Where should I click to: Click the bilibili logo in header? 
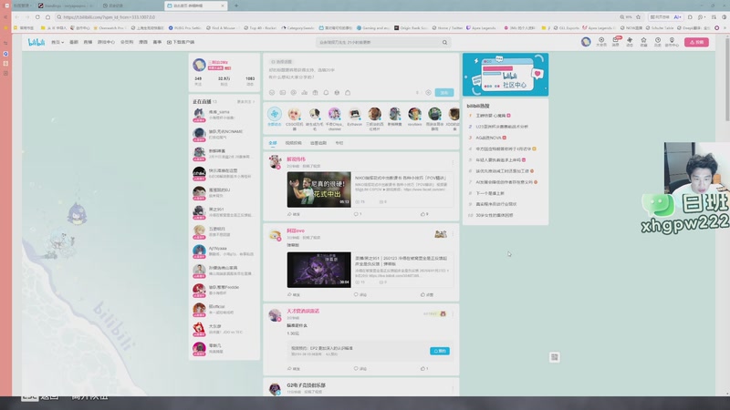36,42
